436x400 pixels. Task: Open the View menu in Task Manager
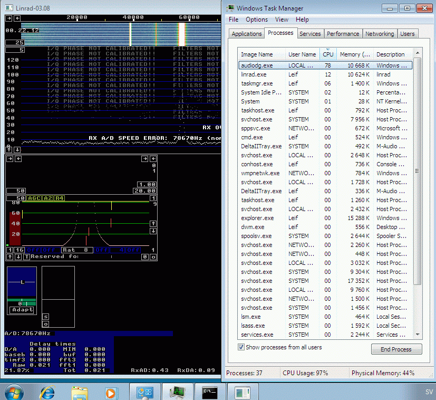tap(282, 20)
